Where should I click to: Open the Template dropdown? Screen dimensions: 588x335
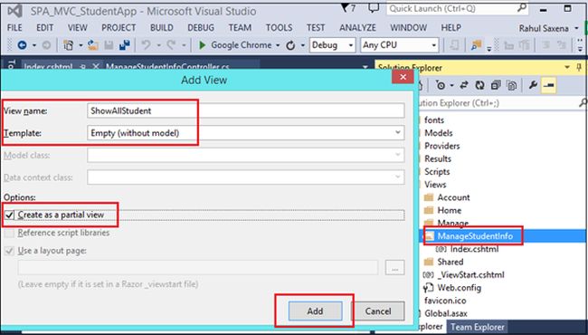click(397, 132)
